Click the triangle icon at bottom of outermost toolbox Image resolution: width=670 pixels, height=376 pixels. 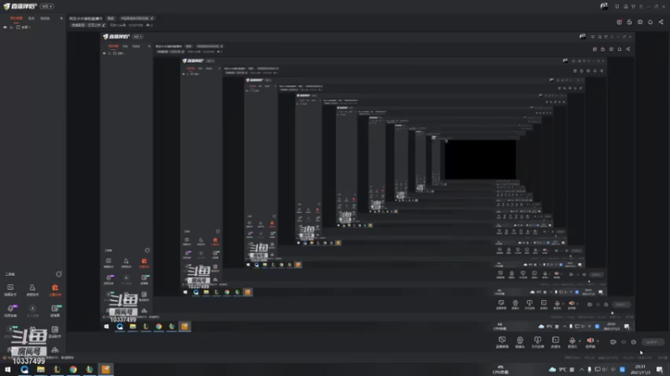pos(54,350)
